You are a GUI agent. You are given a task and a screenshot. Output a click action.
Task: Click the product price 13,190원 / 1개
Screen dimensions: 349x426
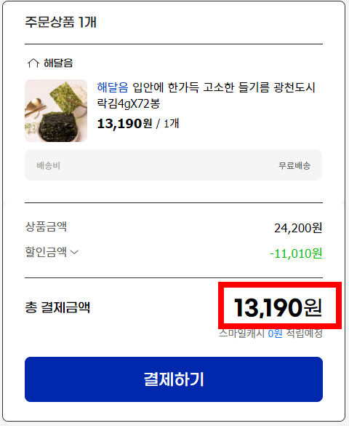[x=138, y=124]
